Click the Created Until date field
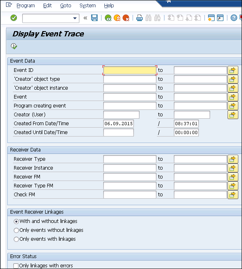242x269 pixels. coord(119,132)
